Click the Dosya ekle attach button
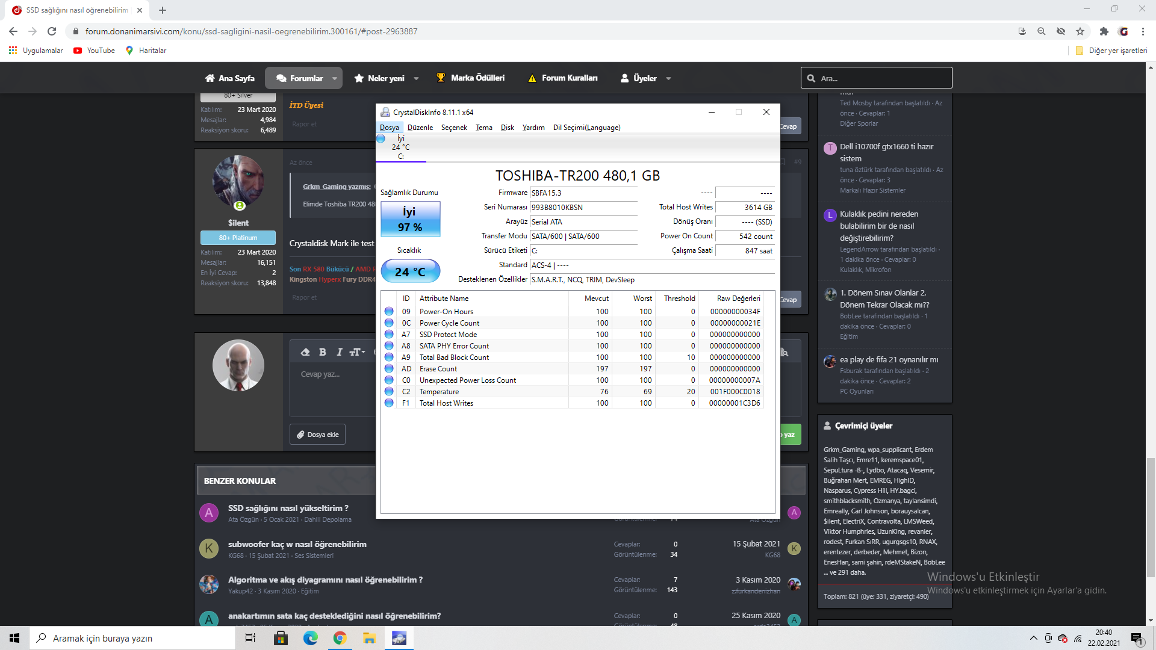This screenshot has height=650, width=1156. coord(317,435)
